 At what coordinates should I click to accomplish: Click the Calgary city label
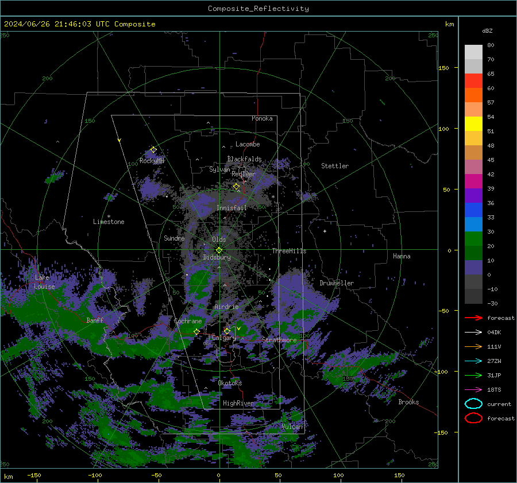[x=224, y=338]
